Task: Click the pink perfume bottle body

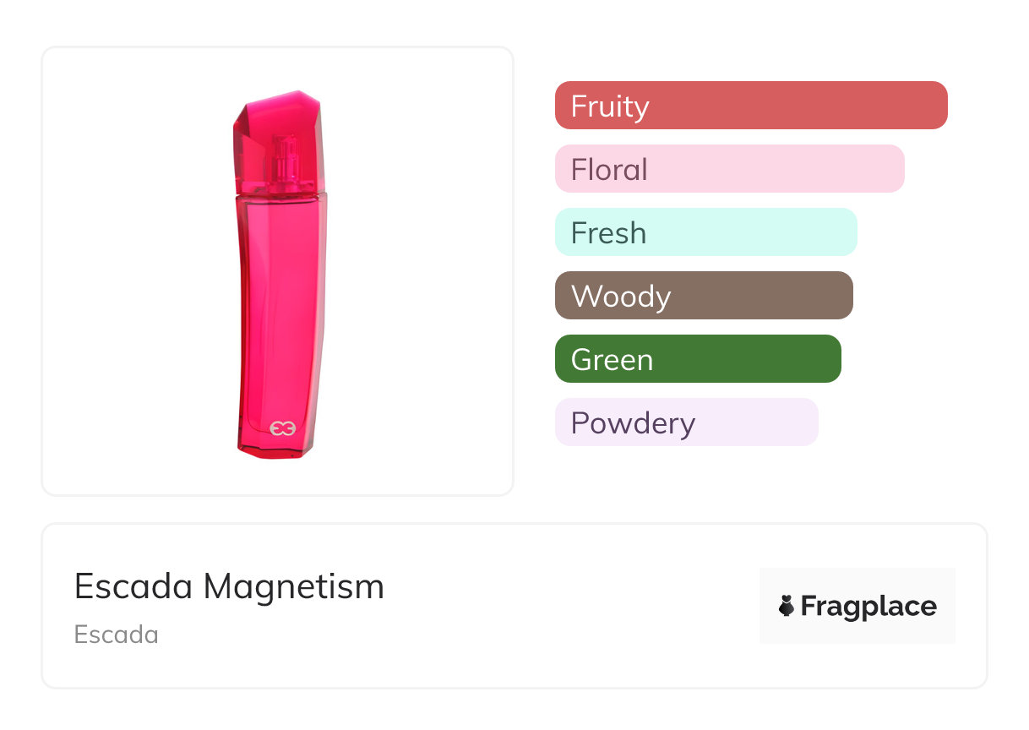Action: 281,321
